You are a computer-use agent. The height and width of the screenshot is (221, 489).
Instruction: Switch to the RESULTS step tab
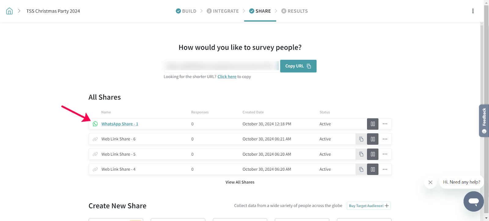point(294,11)
